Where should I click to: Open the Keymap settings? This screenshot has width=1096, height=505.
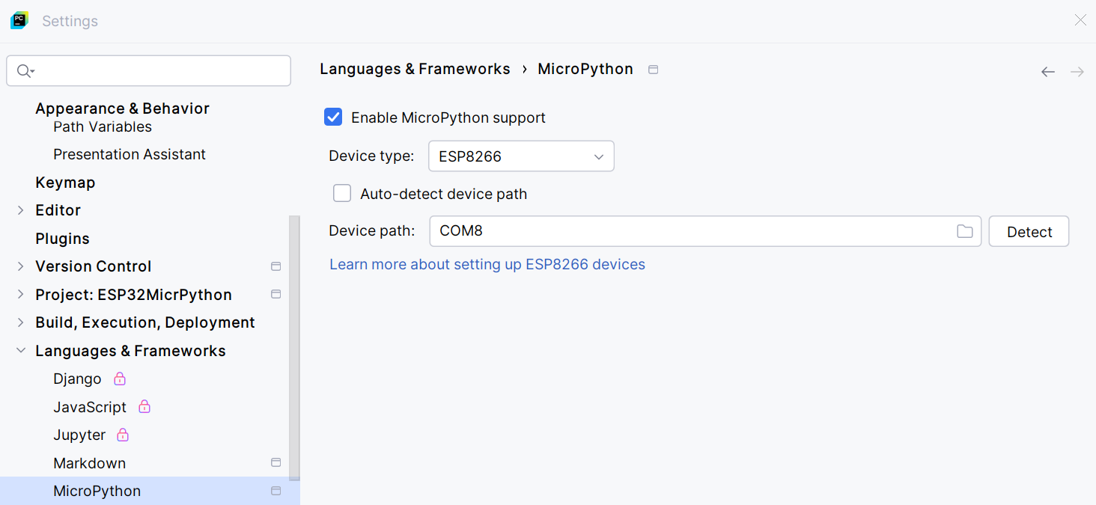click(x=65, y=183)
